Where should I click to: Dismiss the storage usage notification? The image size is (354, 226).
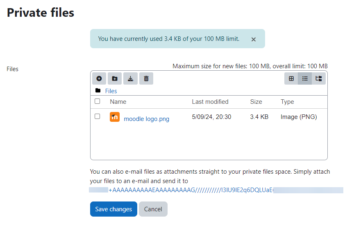(254, 39)
